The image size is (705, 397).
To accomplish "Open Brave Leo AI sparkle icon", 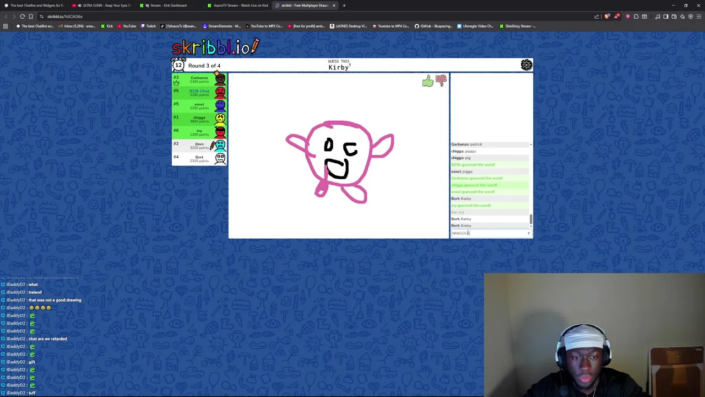I will pos(682,17).
